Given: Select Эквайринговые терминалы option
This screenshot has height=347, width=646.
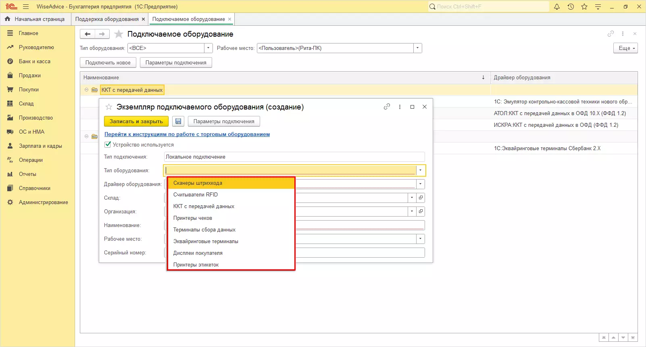Looking at the screenshot, I should pos(231,242).
